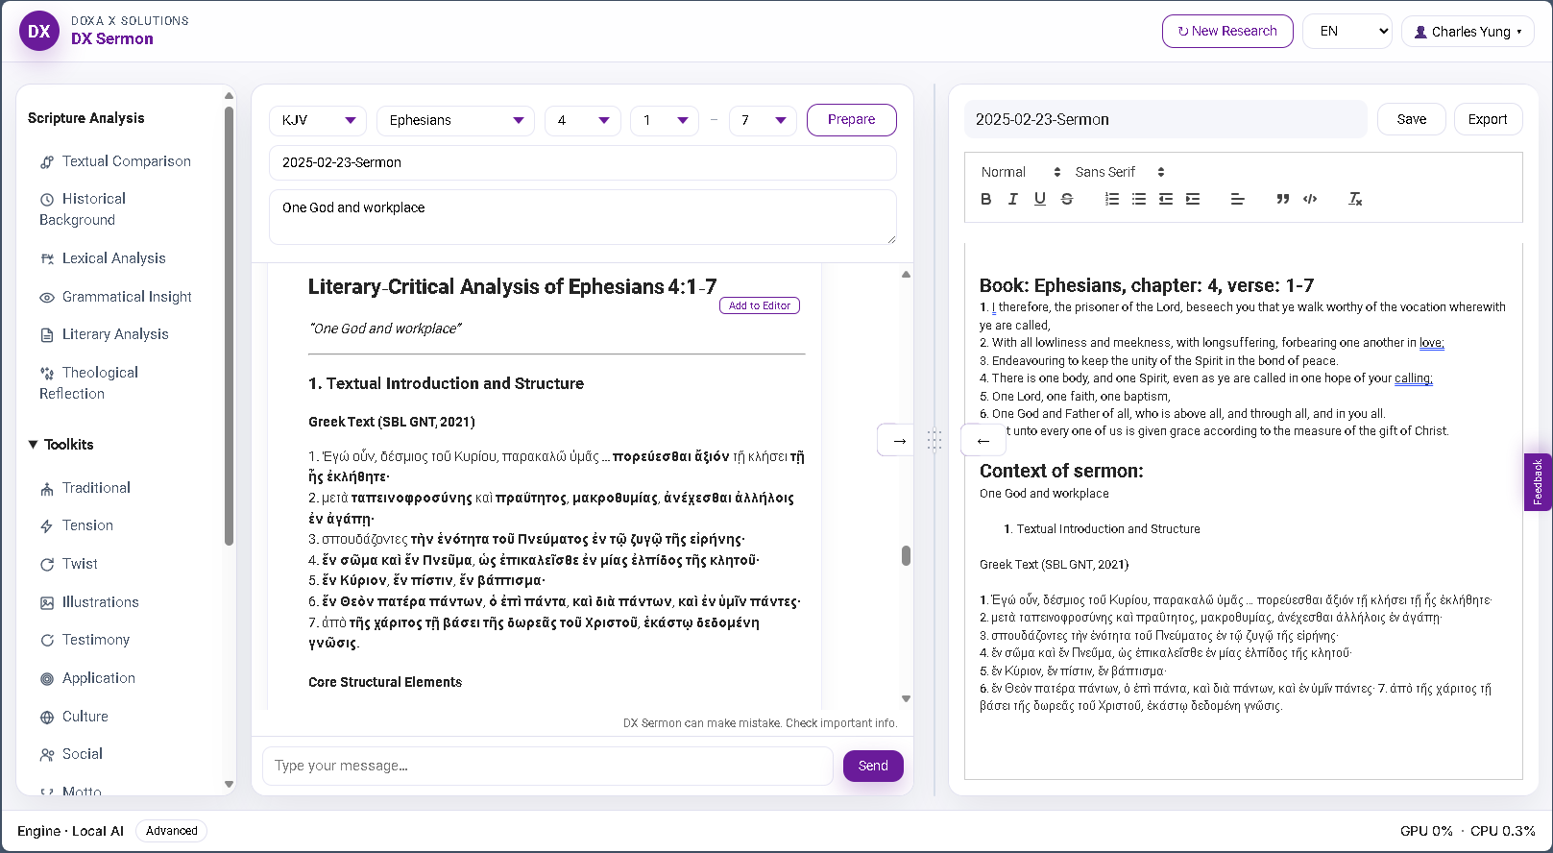
Task: Toggle underline formatting in editor
Action: (1039, 199)
